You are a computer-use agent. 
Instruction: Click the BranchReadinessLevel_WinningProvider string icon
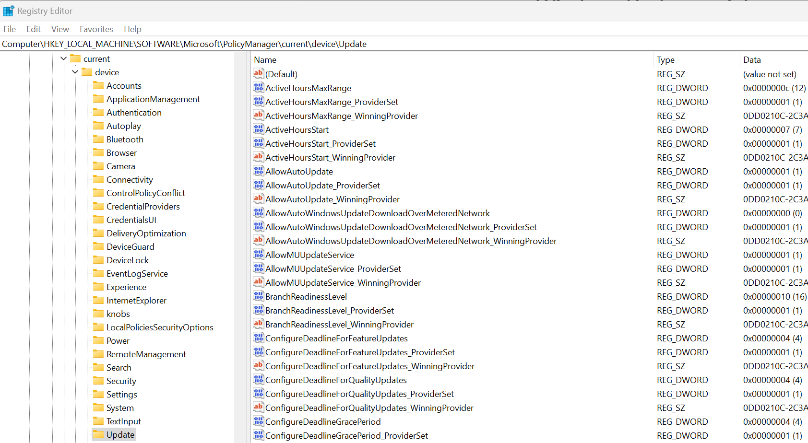tap(258, 324)
